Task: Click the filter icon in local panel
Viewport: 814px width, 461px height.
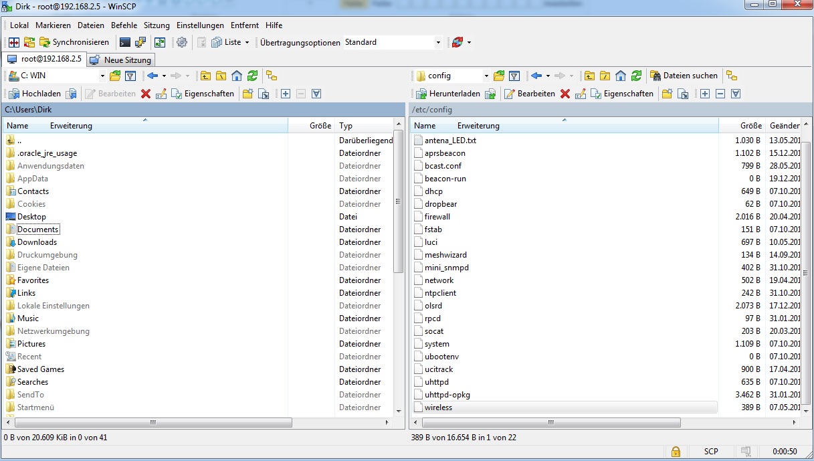Action: click(x=130, y=76)
